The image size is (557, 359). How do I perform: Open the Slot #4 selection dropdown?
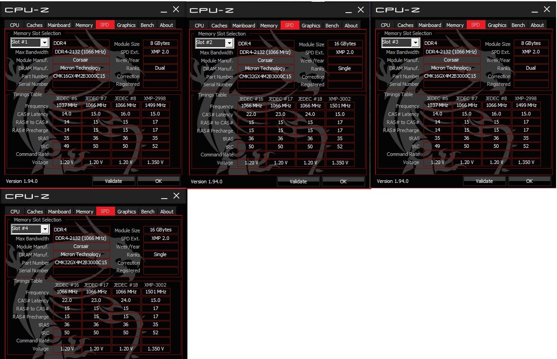(30, 229)
